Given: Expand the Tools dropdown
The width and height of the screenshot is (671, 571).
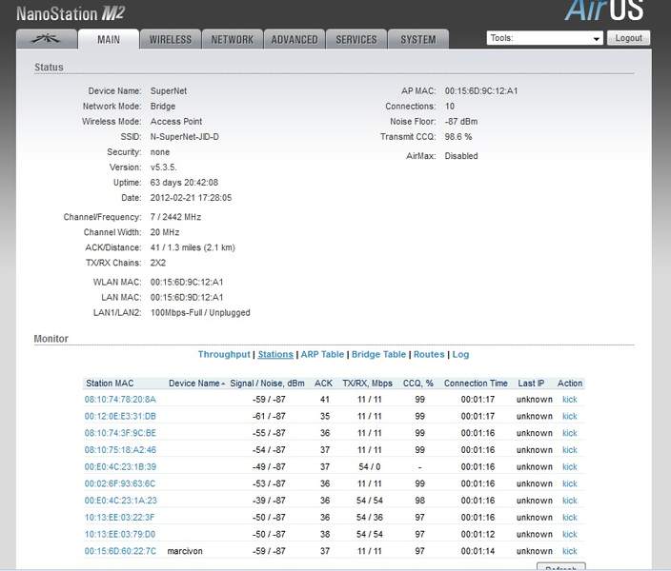Looking at the screenshot, I should pyautogui.click(x=545, y=38).
